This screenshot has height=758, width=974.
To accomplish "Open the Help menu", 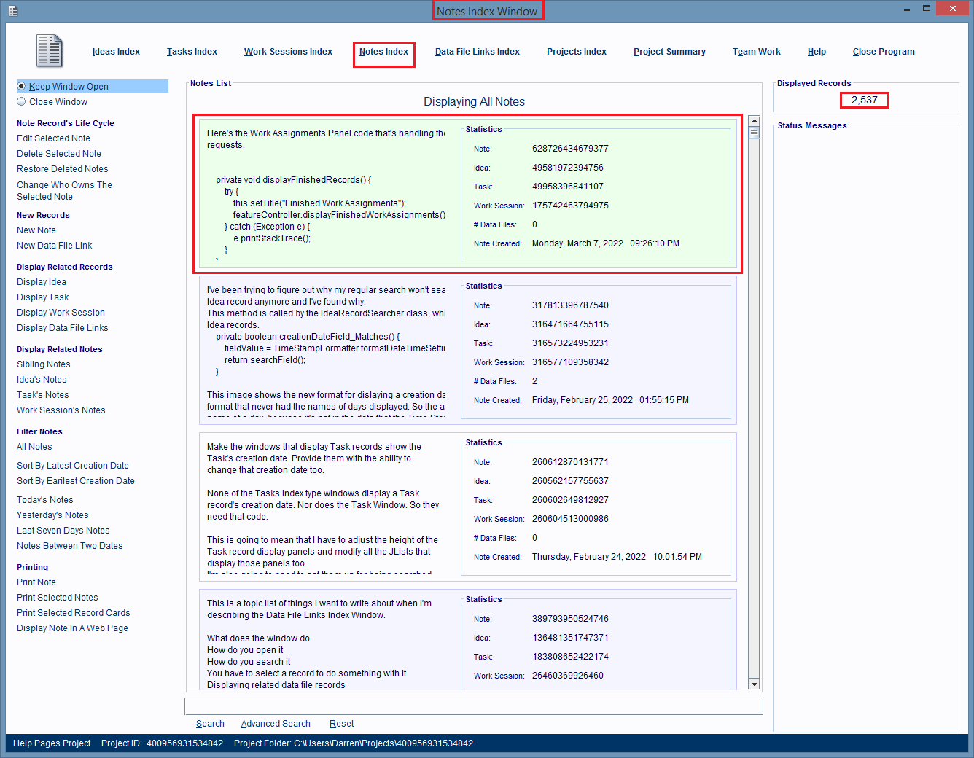I will tap(817, 52).
